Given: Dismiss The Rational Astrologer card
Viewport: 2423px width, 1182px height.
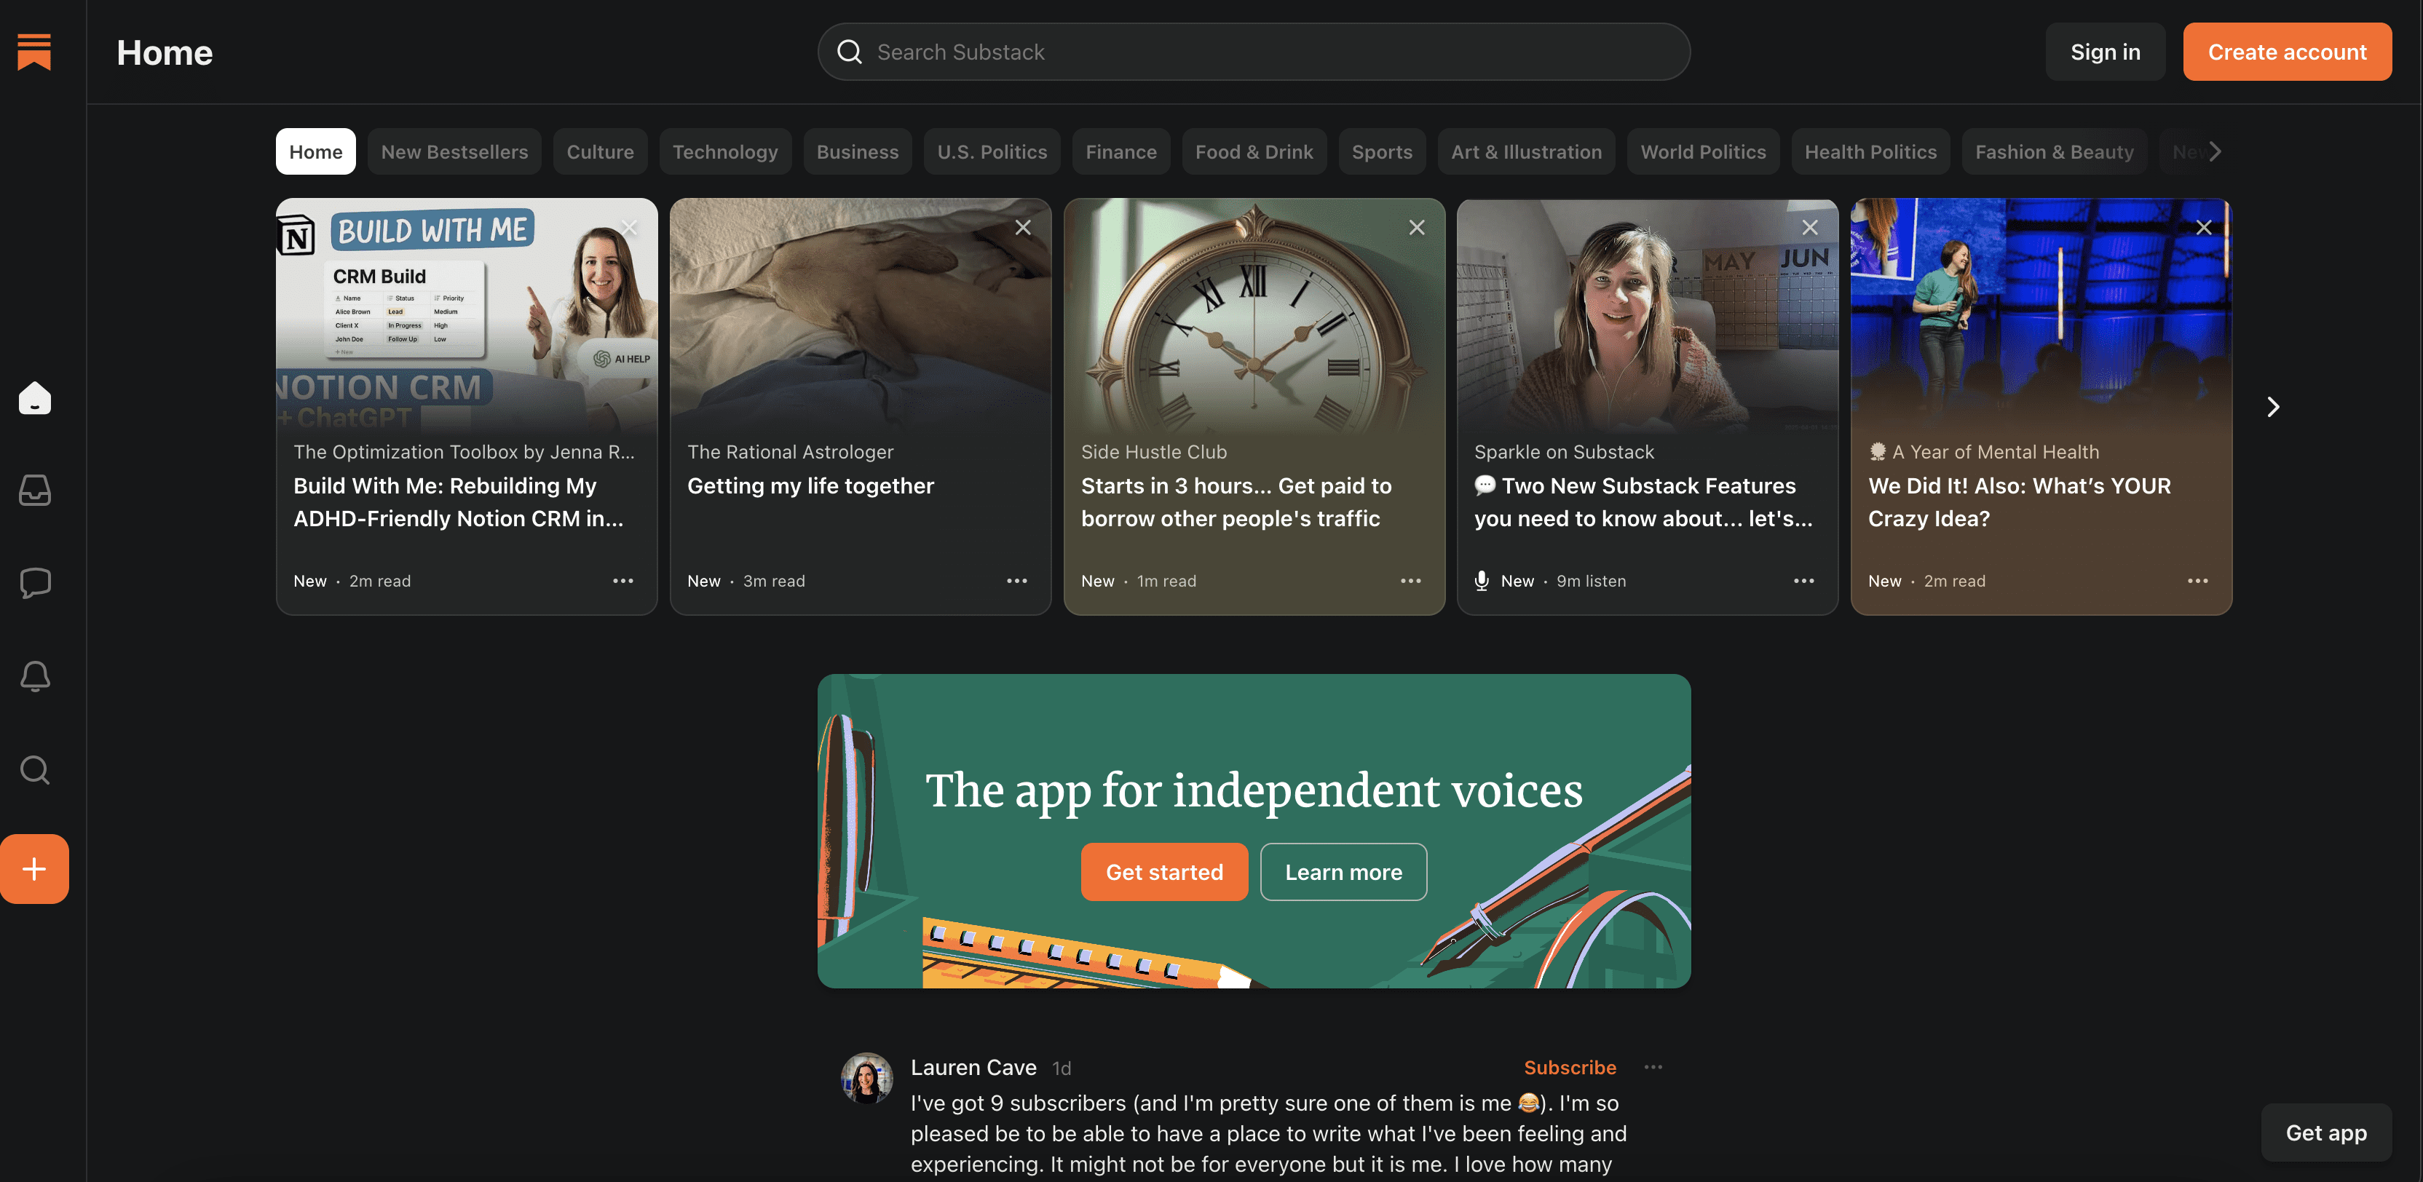Looking at the screenshot, I should tap(1022, 226).
